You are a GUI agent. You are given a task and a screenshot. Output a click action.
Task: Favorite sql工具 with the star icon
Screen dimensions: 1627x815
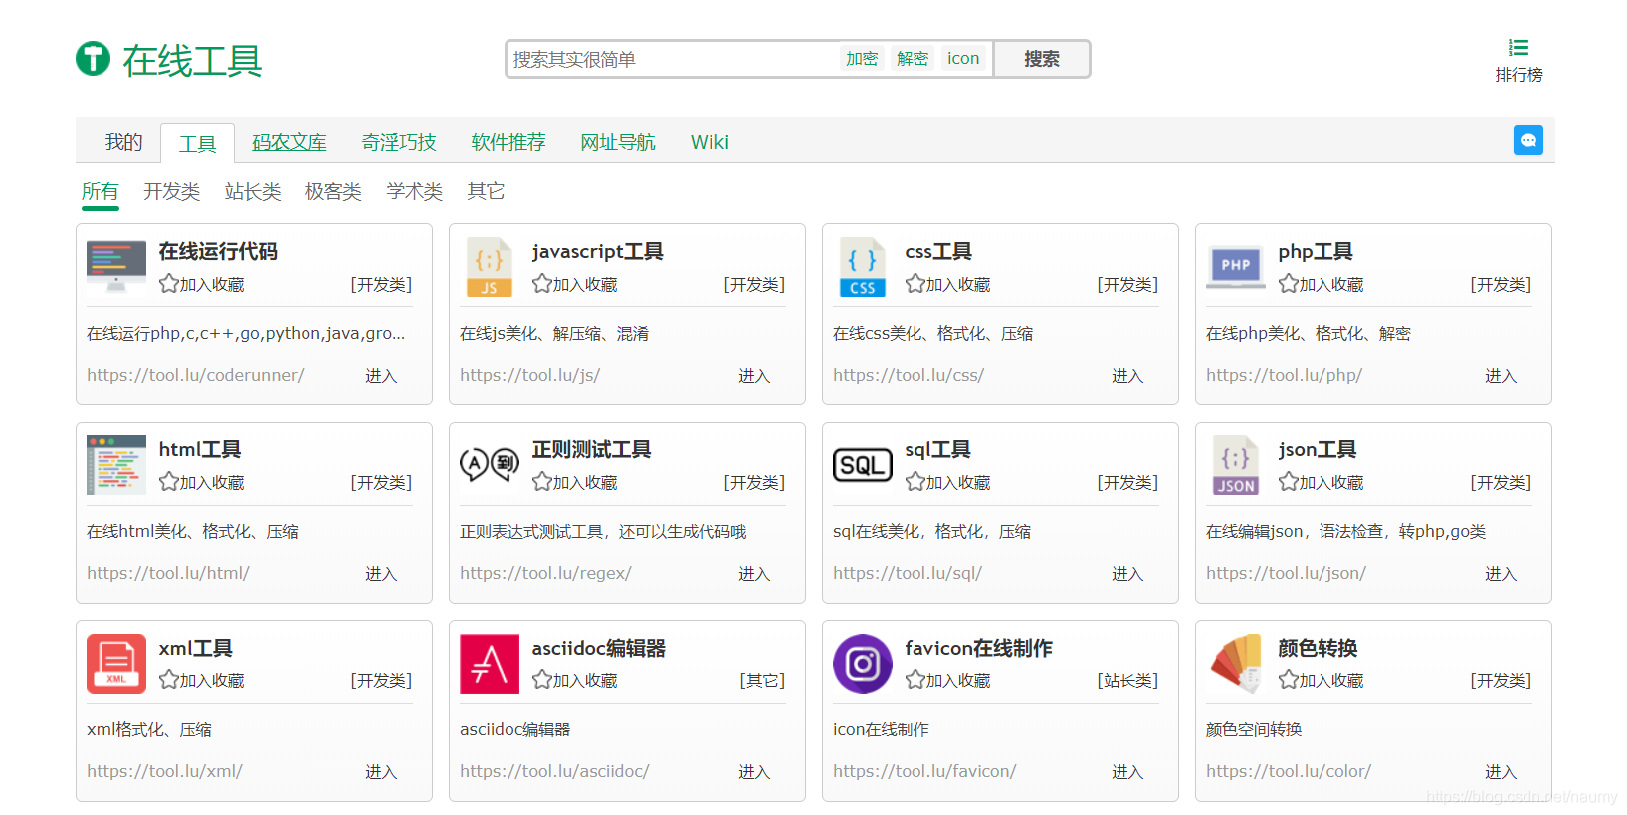(x=915, y=482)
